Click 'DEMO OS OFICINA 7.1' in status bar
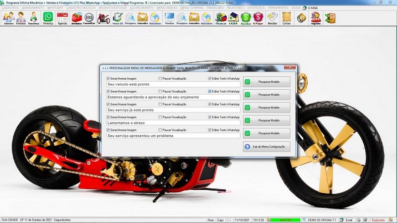This screenshot has height=223, width=397. pos(322,220)
